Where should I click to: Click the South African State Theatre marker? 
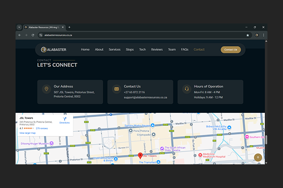point(162,149)
